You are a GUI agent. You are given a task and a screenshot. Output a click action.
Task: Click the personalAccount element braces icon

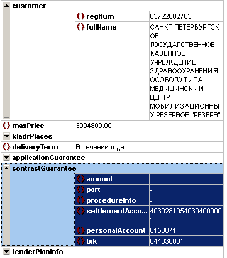click(80, 230)
